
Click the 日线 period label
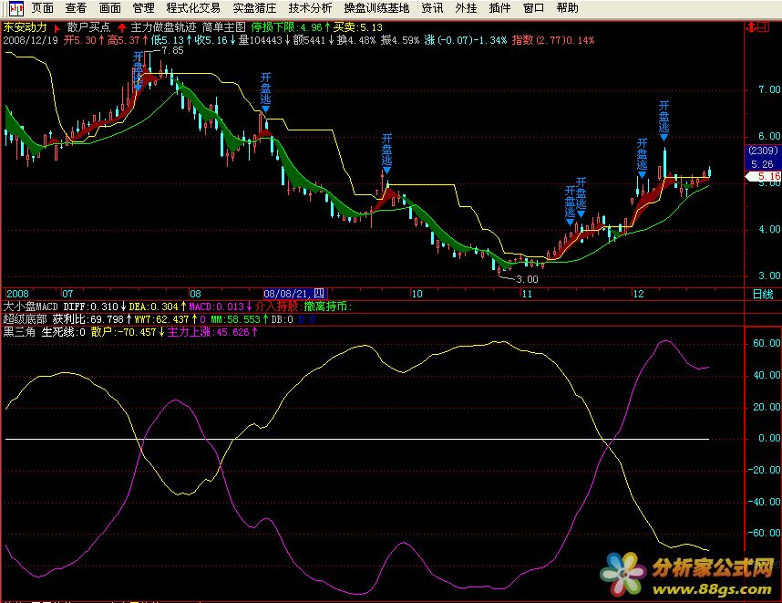(763, 294)
